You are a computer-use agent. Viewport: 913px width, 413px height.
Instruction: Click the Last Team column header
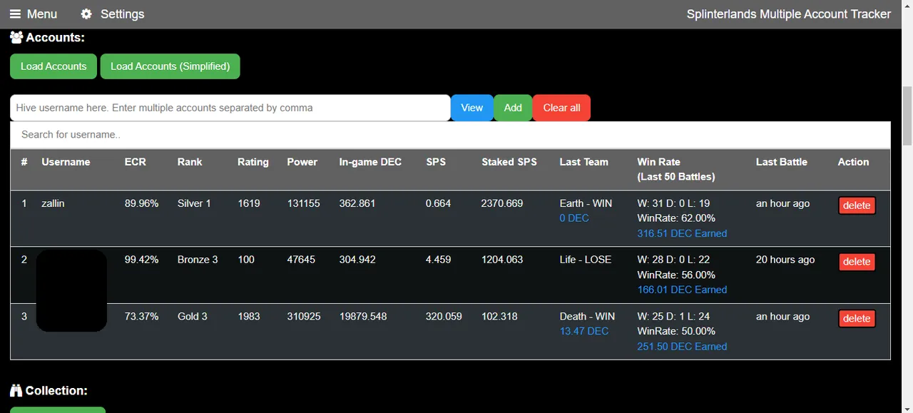pos(583,162)
